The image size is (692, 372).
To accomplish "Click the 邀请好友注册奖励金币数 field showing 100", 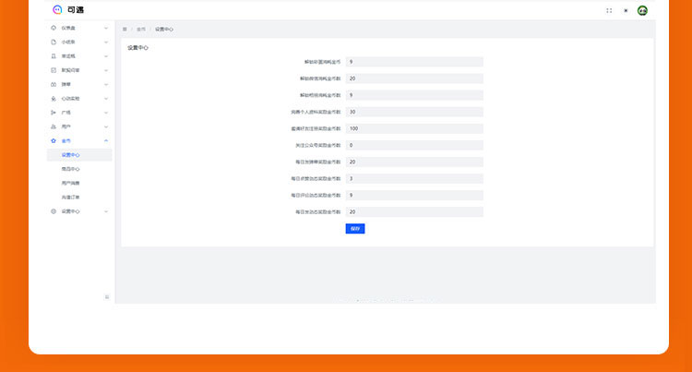I will pyautogui.click(x=414, y=128).
